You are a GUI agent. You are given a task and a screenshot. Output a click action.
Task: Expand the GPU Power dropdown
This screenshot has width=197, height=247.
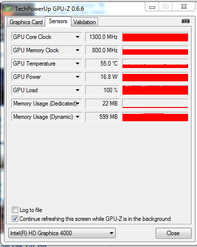click(78, 77)
